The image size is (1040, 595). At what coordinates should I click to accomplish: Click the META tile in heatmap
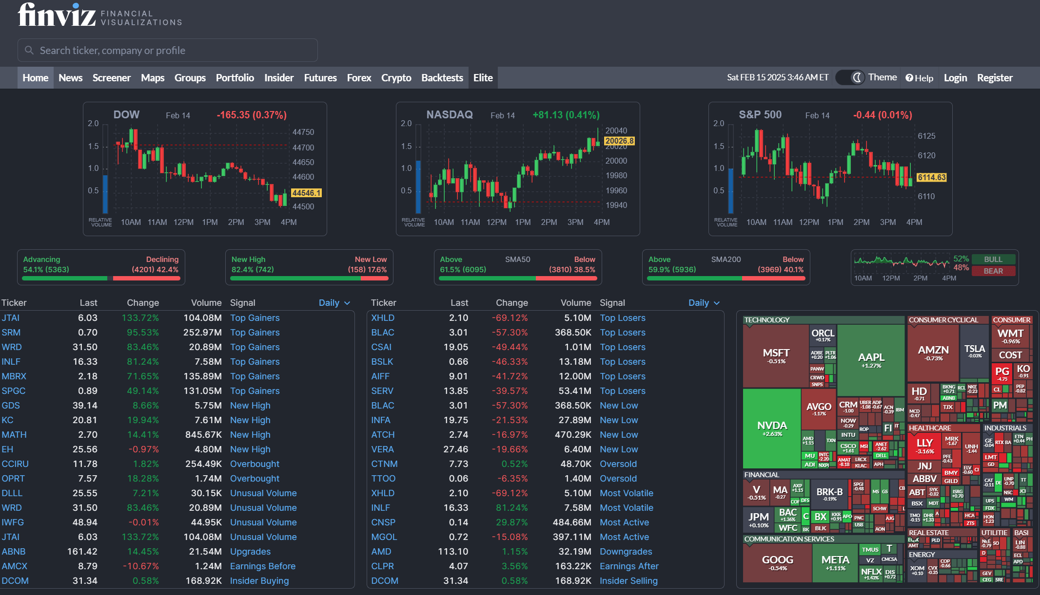[835, 563]
